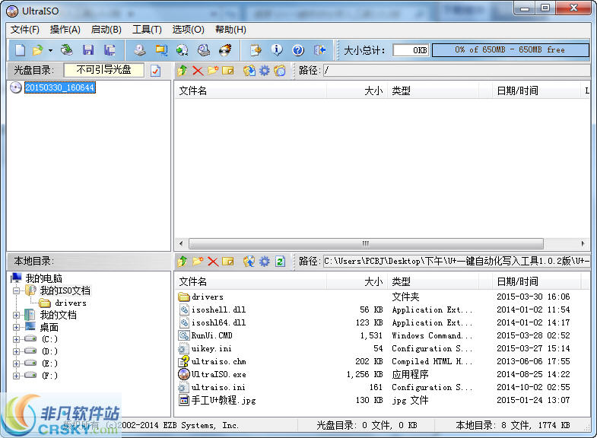Click the New folder icon in disc pane

(213, 71)
